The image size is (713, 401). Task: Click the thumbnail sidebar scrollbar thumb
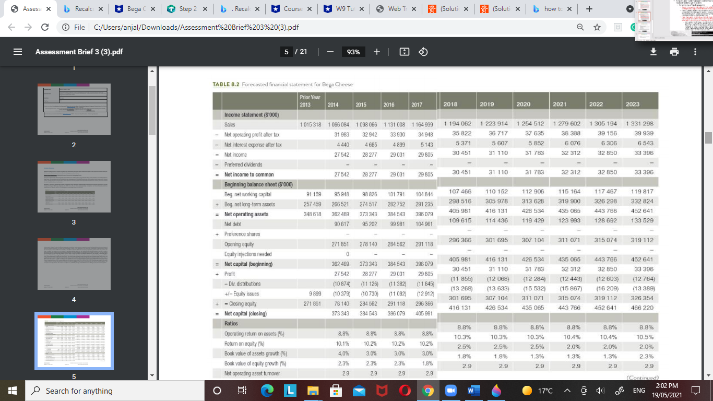point(152,110)
